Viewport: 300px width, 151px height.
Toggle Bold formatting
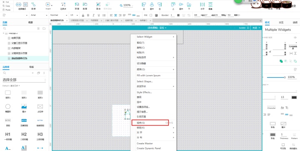coord(88,15)
